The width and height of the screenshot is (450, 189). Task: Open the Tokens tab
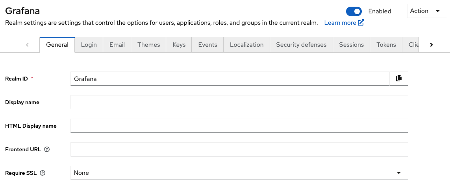coord(386,45)
